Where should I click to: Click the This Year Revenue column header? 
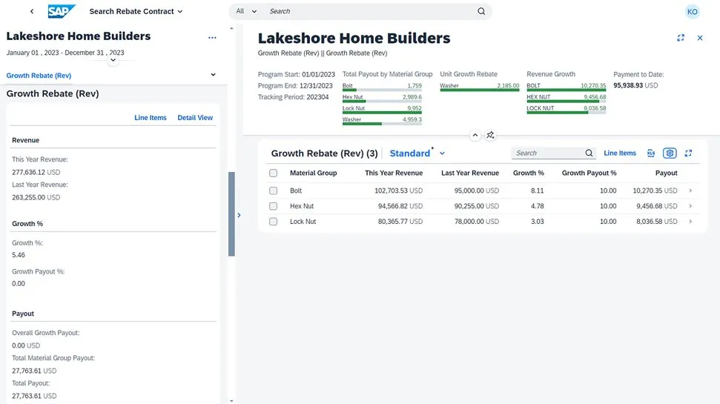394,173
